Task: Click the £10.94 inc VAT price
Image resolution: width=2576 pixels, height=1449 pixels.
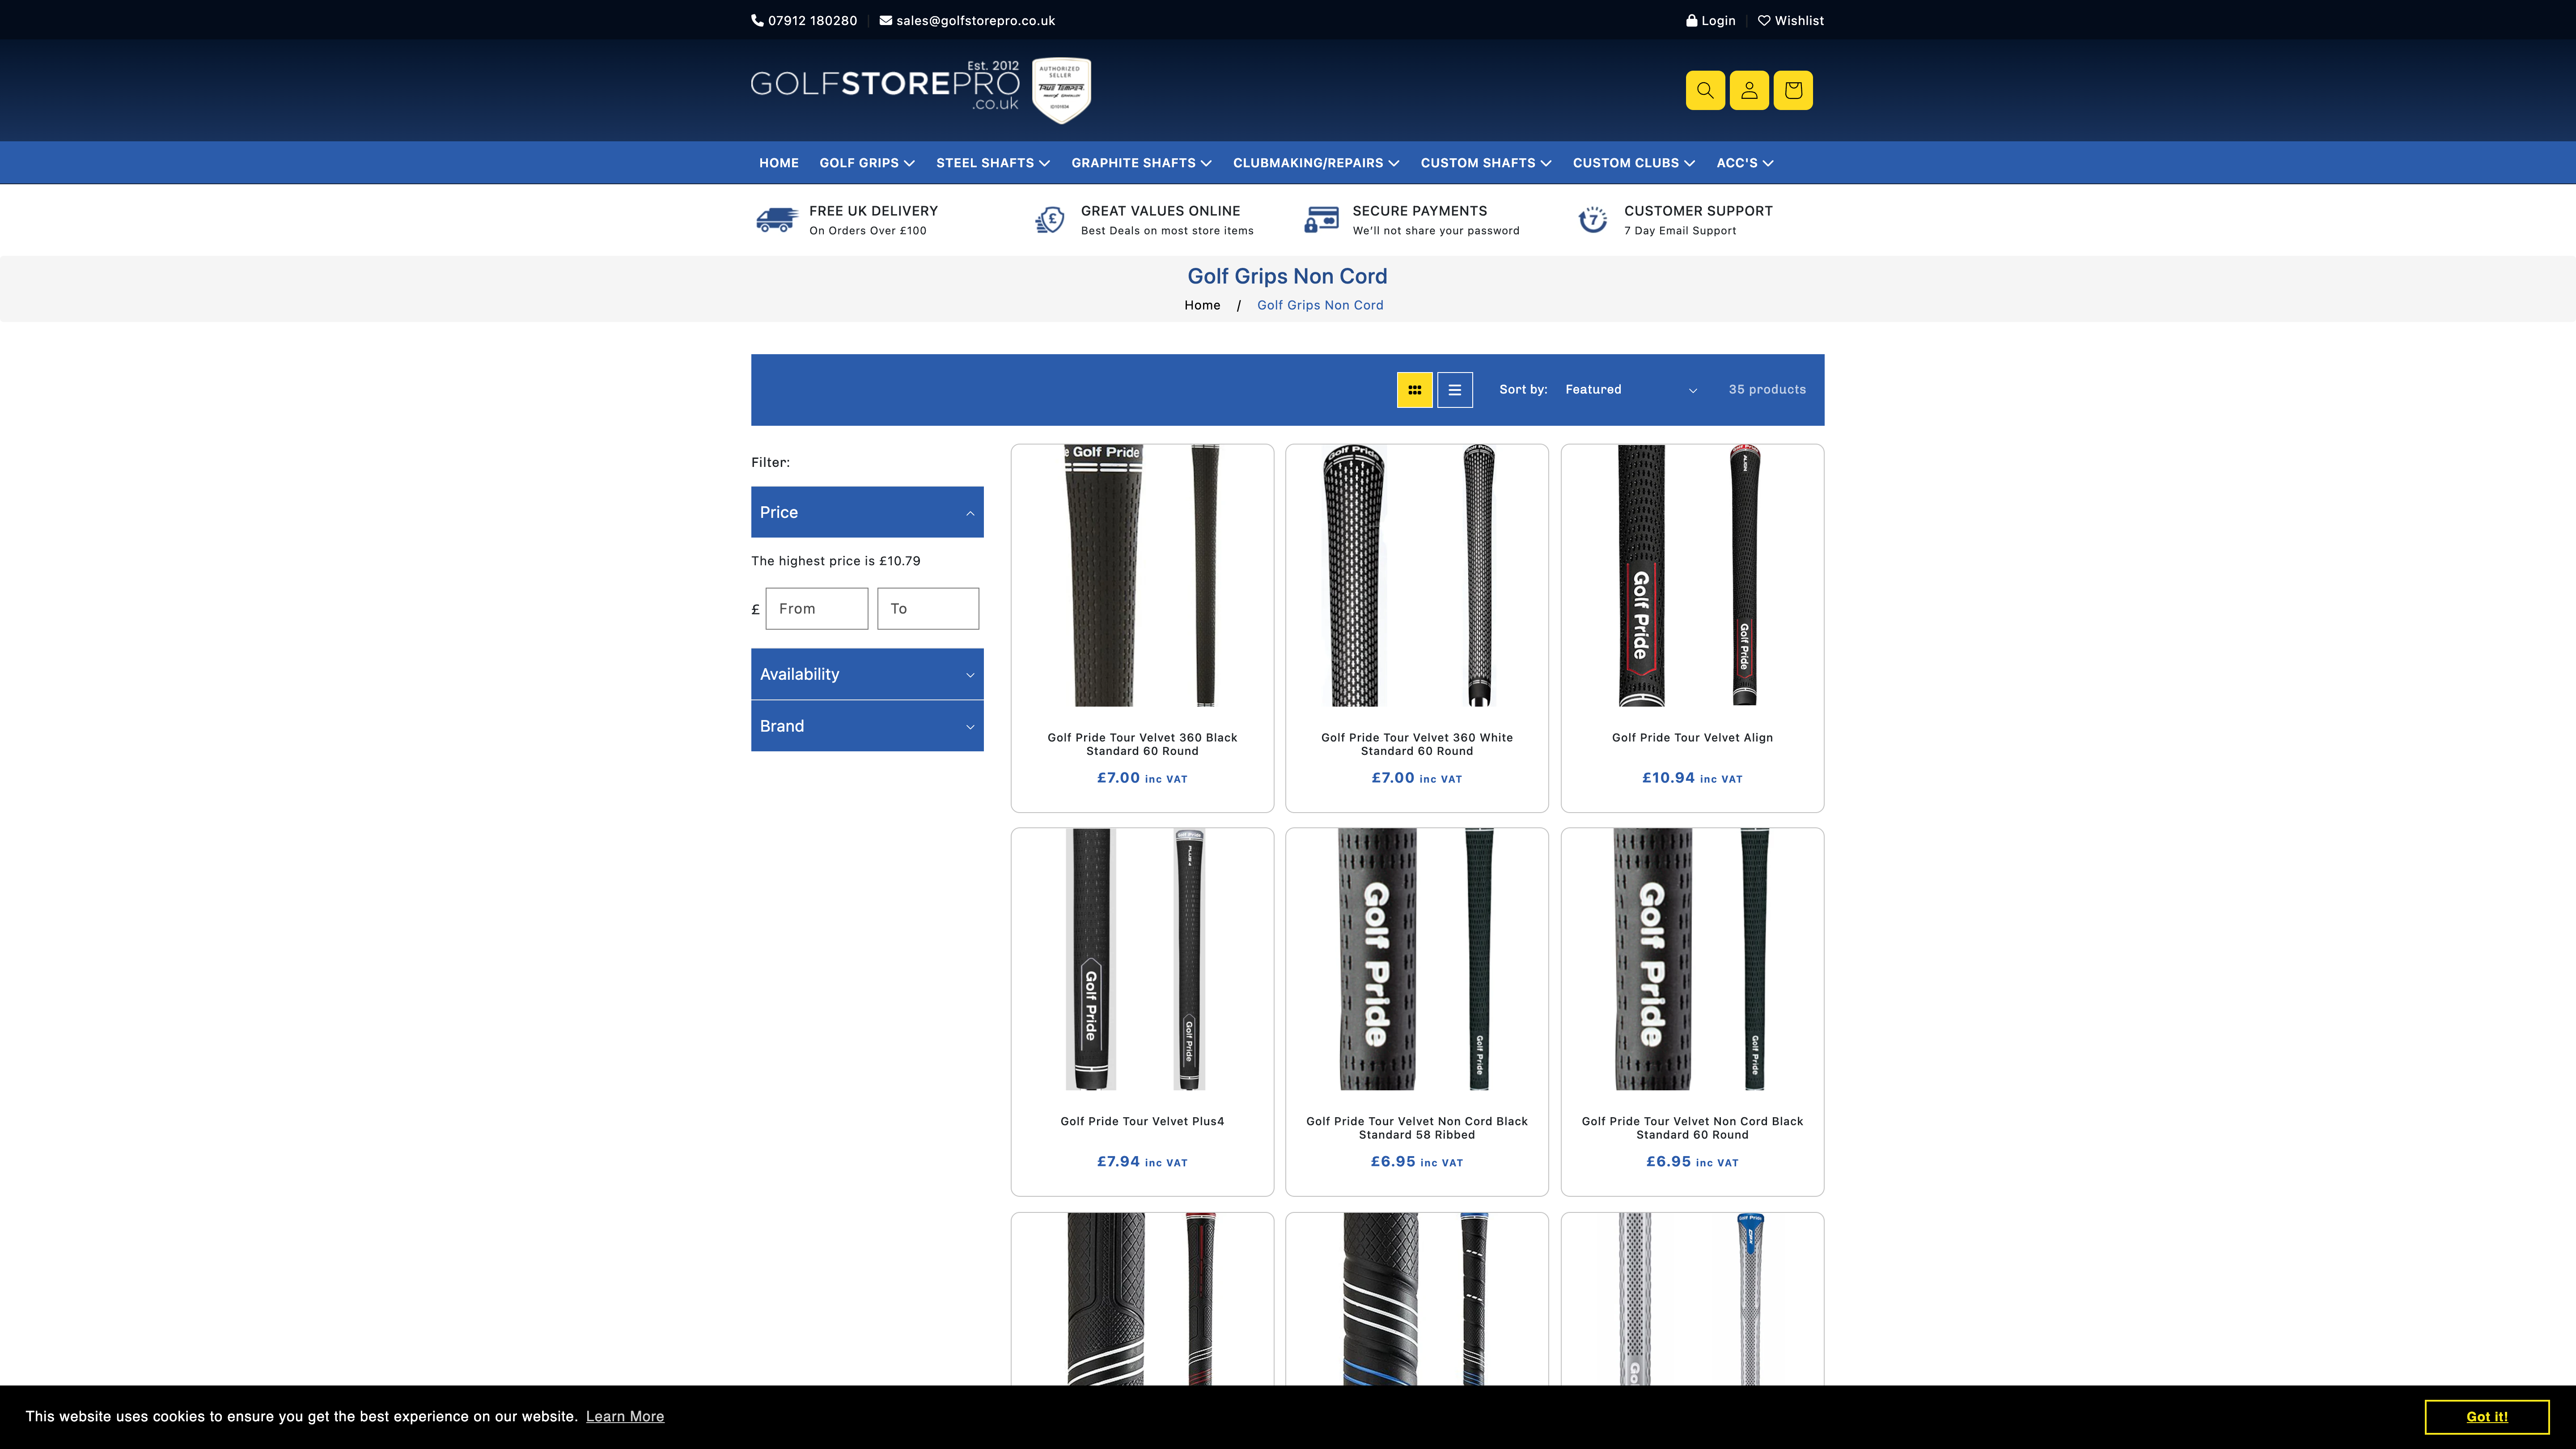Action: point(1692,778)
